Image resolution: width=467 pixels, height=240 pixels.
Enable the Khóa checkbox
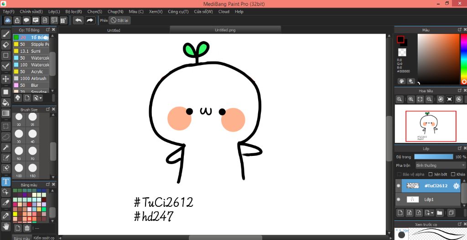pyautogui.click(x=453, y=175)
